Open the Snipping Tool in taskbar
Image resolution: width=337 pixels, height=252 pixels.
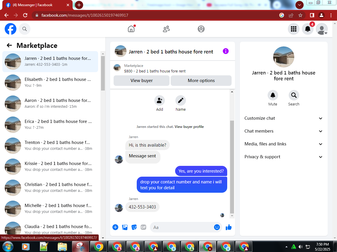[x=81, y=246]
